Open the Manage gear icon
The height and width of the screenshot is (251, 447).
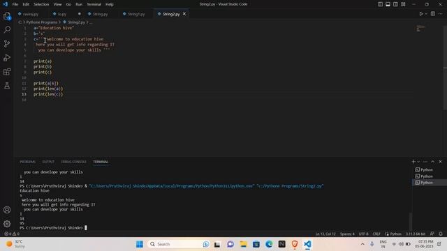click(x=7, y=224)
